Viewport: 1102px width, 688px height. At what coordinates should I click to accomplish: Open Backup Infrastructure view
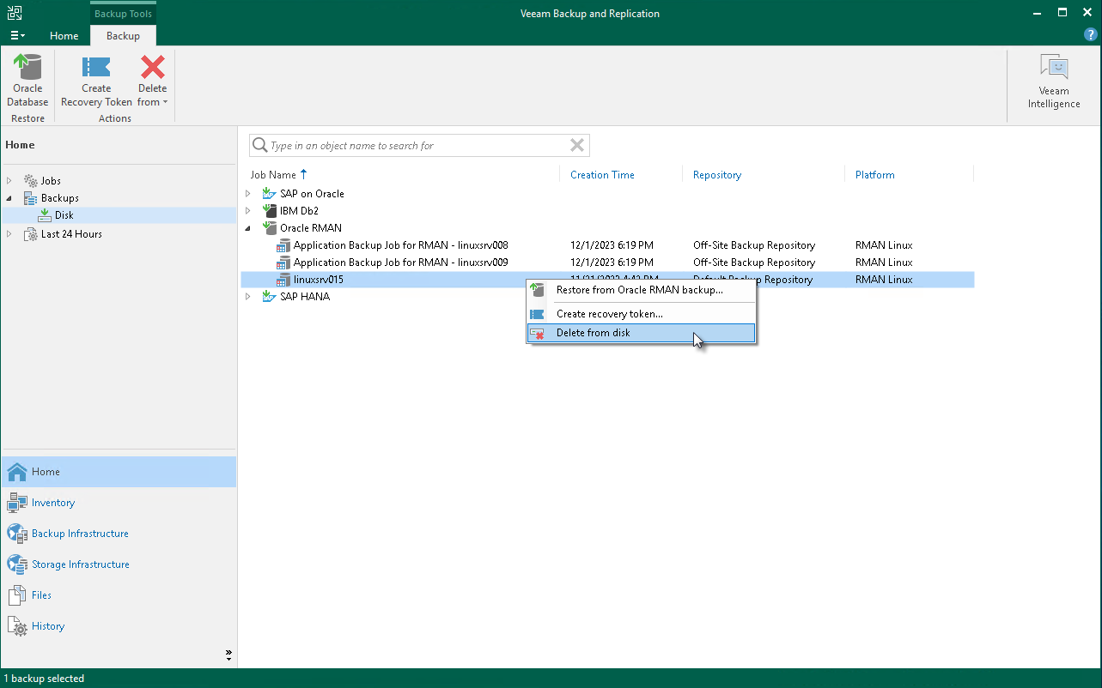79,534
